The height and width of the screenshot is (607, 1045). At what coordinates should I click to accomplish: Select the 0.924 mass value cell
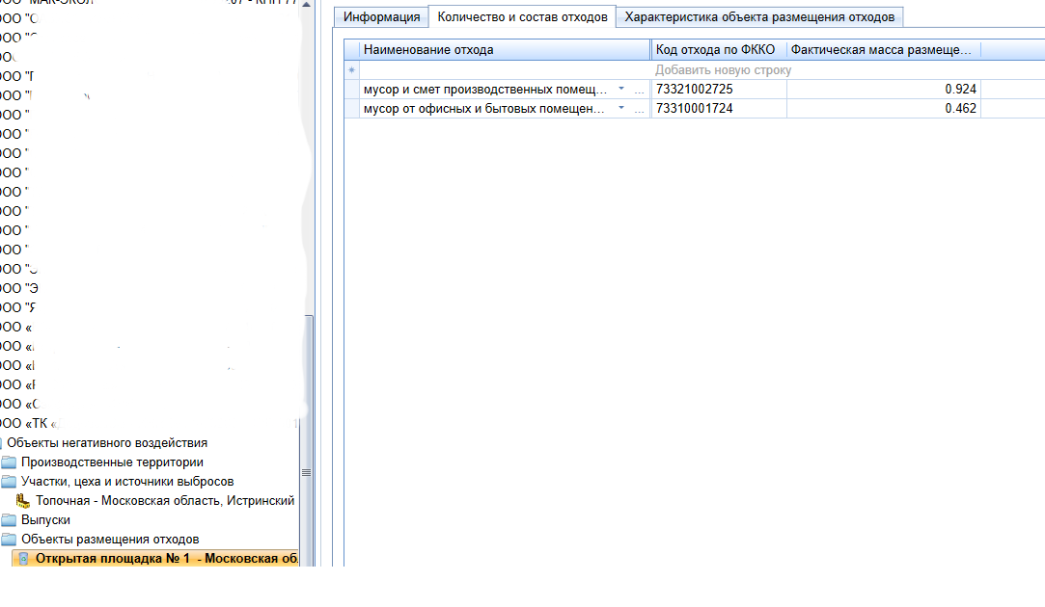tap(883, 90)
